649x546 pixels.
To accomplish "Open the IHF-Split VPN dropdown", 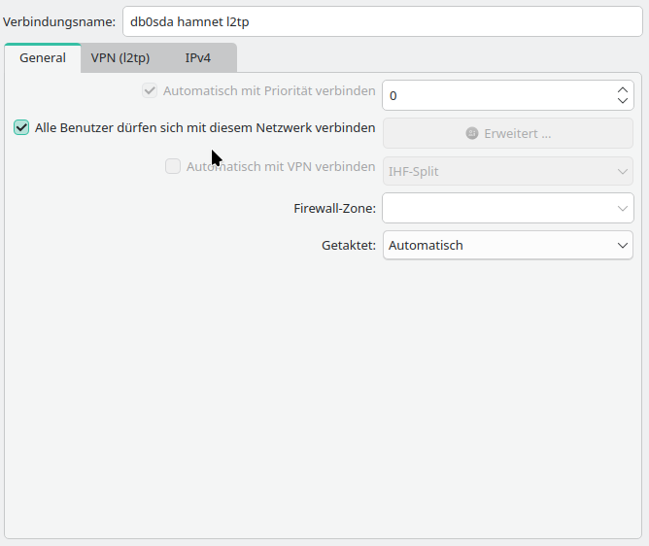I will [507, 171].
